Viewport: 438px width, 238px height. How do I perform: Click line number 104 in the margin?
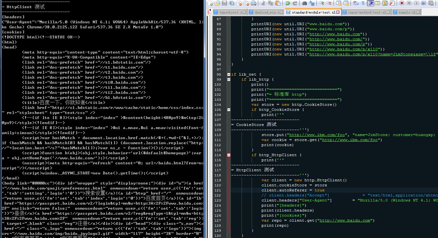(x=218, y=105)
